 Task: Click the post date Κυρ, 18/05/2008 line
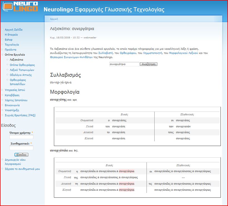(73, 38)
